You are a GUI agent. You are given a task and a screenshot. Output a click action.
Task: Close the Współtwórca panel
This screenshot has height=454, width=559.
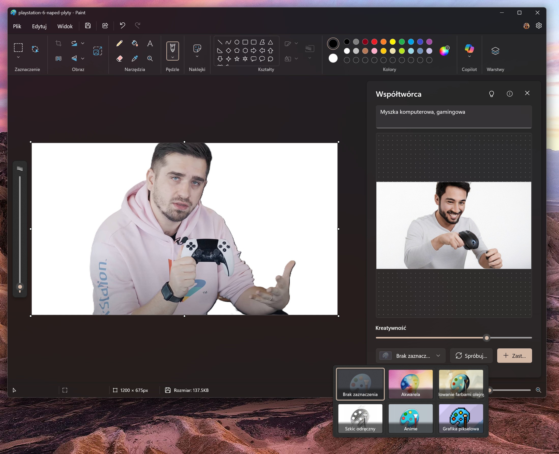527,93
